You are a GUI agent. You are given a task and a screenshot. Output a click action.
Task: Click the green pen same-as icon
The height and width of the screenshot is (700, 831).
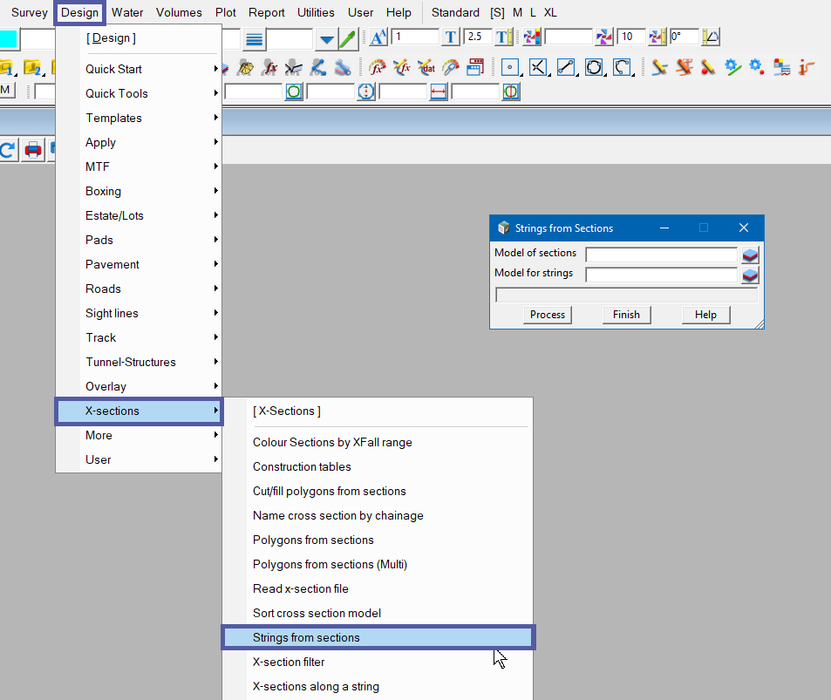(x=348, y=38)
